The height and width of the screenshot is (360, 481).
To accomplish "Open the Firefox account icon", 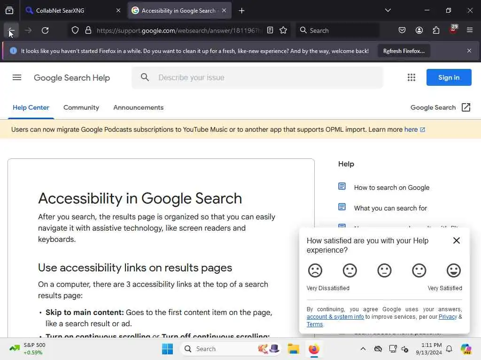I will tap(419, 30).
